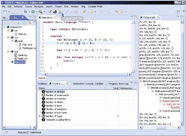Click the Template Coupling Metric icon
This screenshot has width=186, height=136.
[44, 120]
